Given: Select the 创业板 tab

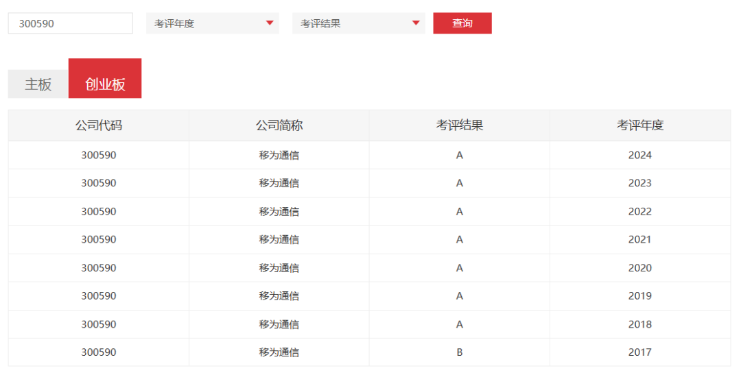Looking at the screenshot, I should [105, 78].
